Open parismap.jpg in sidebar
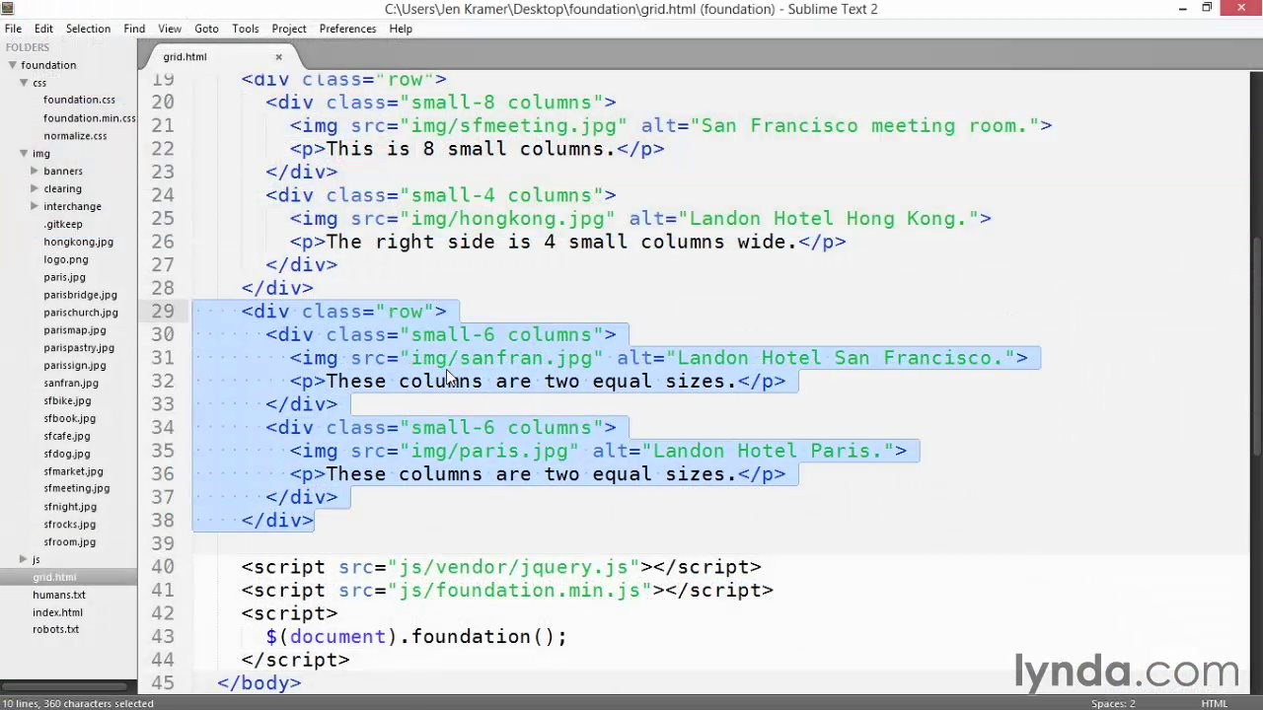Viewport: 1263px width, 710px height. (74, 330)
